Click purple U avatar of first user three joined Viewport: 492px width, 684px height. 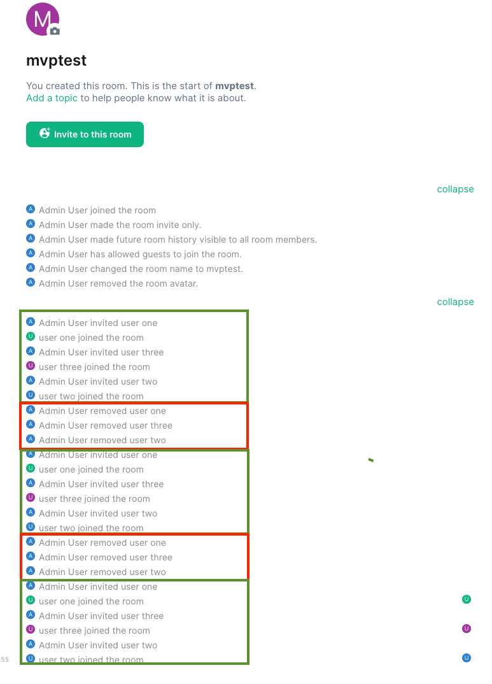tap(31, 366)
